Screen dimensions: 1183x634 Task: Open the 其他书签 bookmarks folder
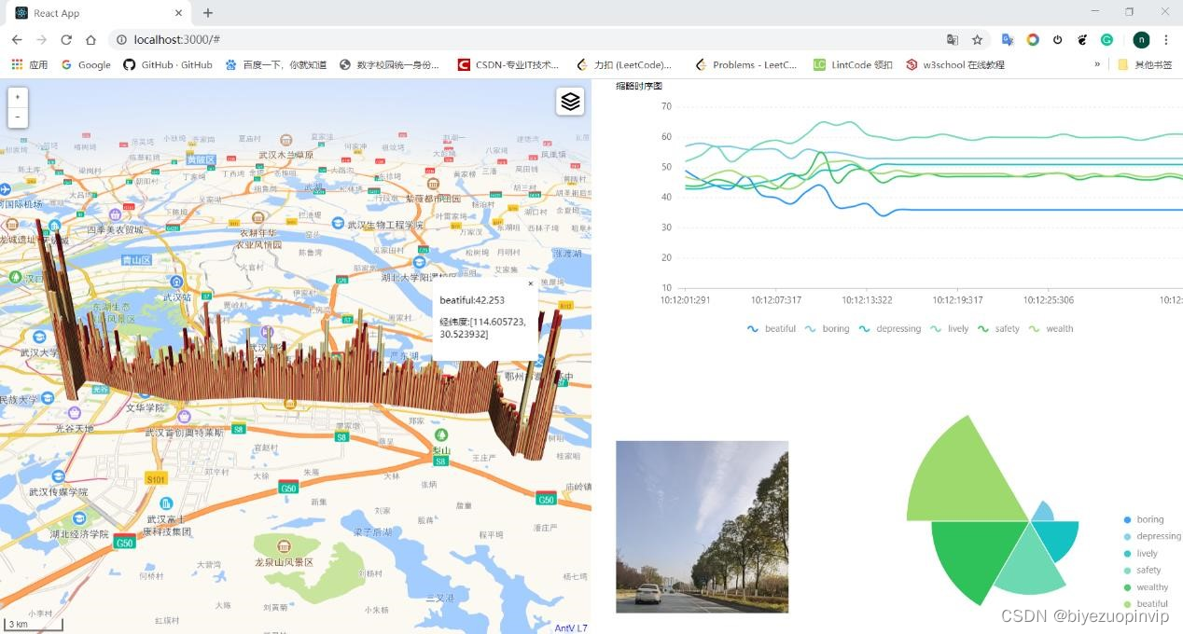point(1145,65)
